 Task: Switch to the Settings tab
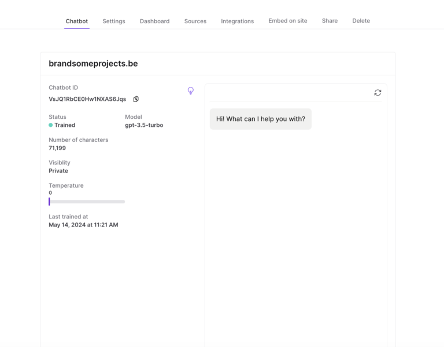click(114, 21)
